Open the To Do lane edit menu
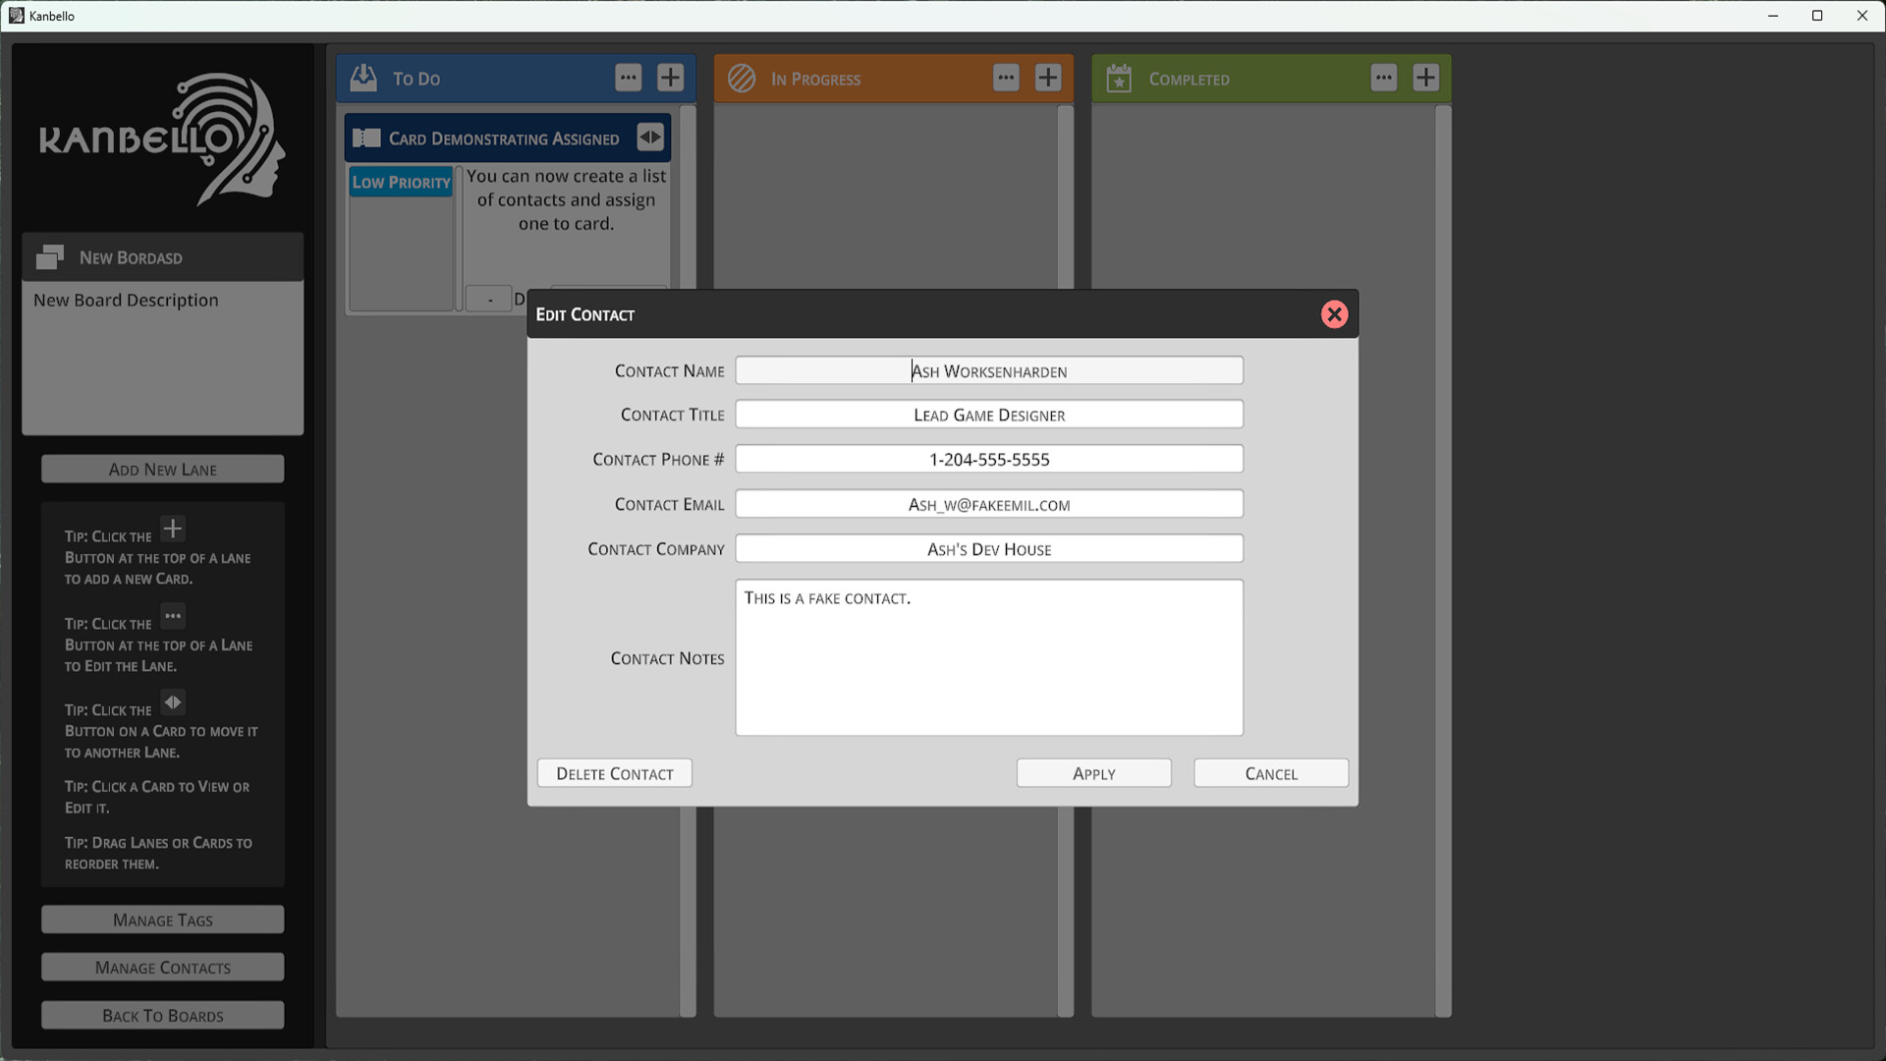1886x1061 pixels. point(629,78)
